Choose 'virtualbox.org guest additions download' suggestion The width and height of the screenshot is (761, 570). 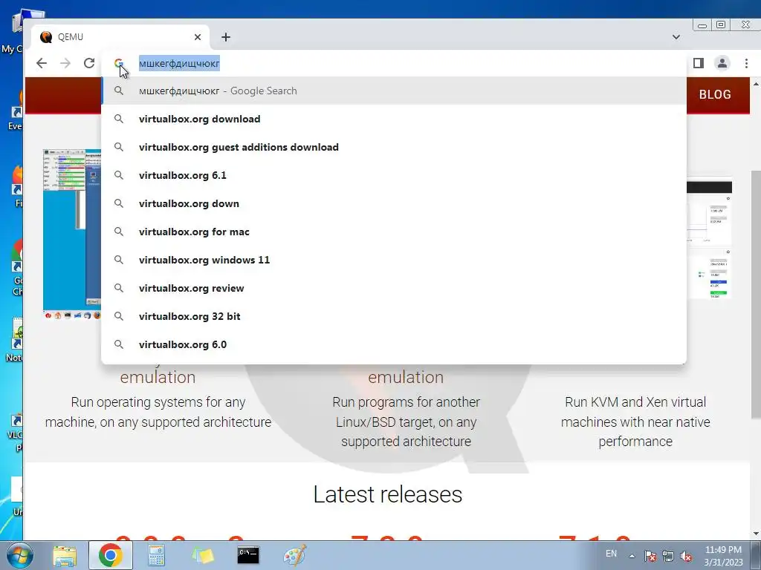(394, 147)
